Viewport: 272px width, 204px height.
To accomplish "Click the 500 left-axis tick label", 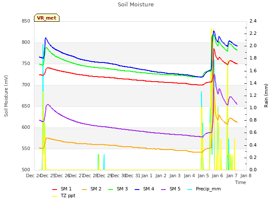I will click(x=26, y=170).
